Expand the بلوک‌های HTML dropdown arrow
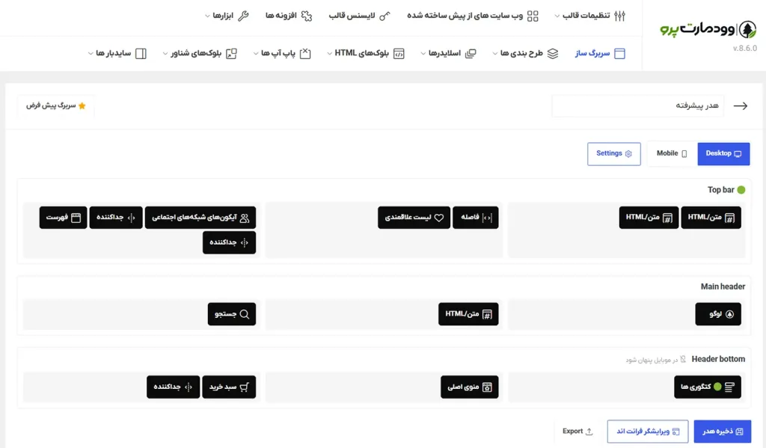766x448 pixels. (329, 53)
